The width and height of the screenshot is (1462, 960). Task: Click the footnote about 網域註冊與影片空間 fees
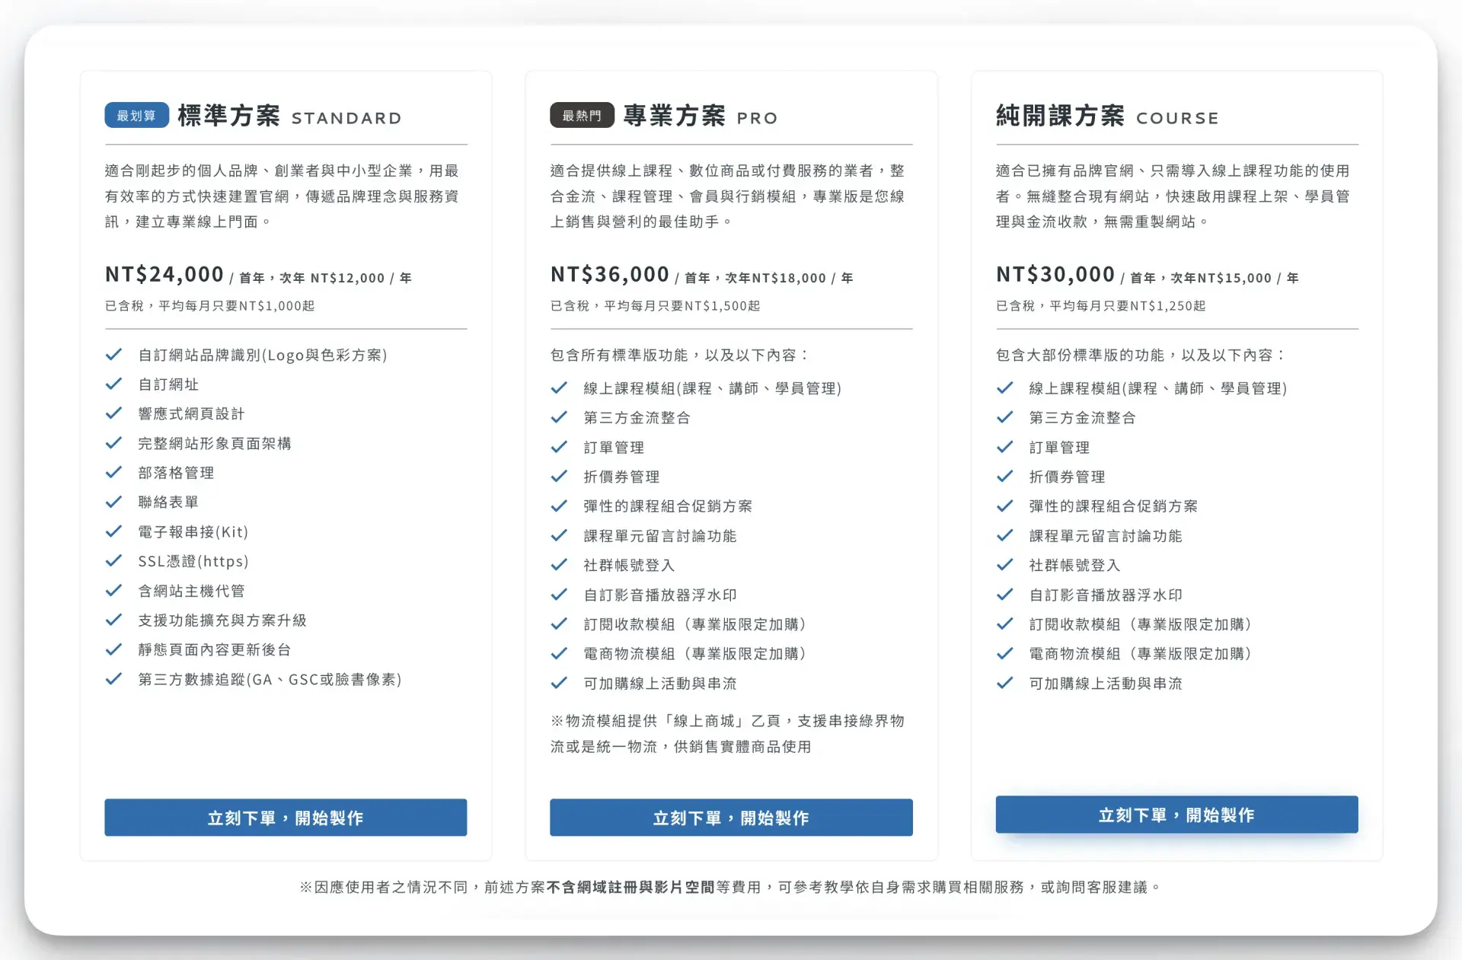click(731, 887)
